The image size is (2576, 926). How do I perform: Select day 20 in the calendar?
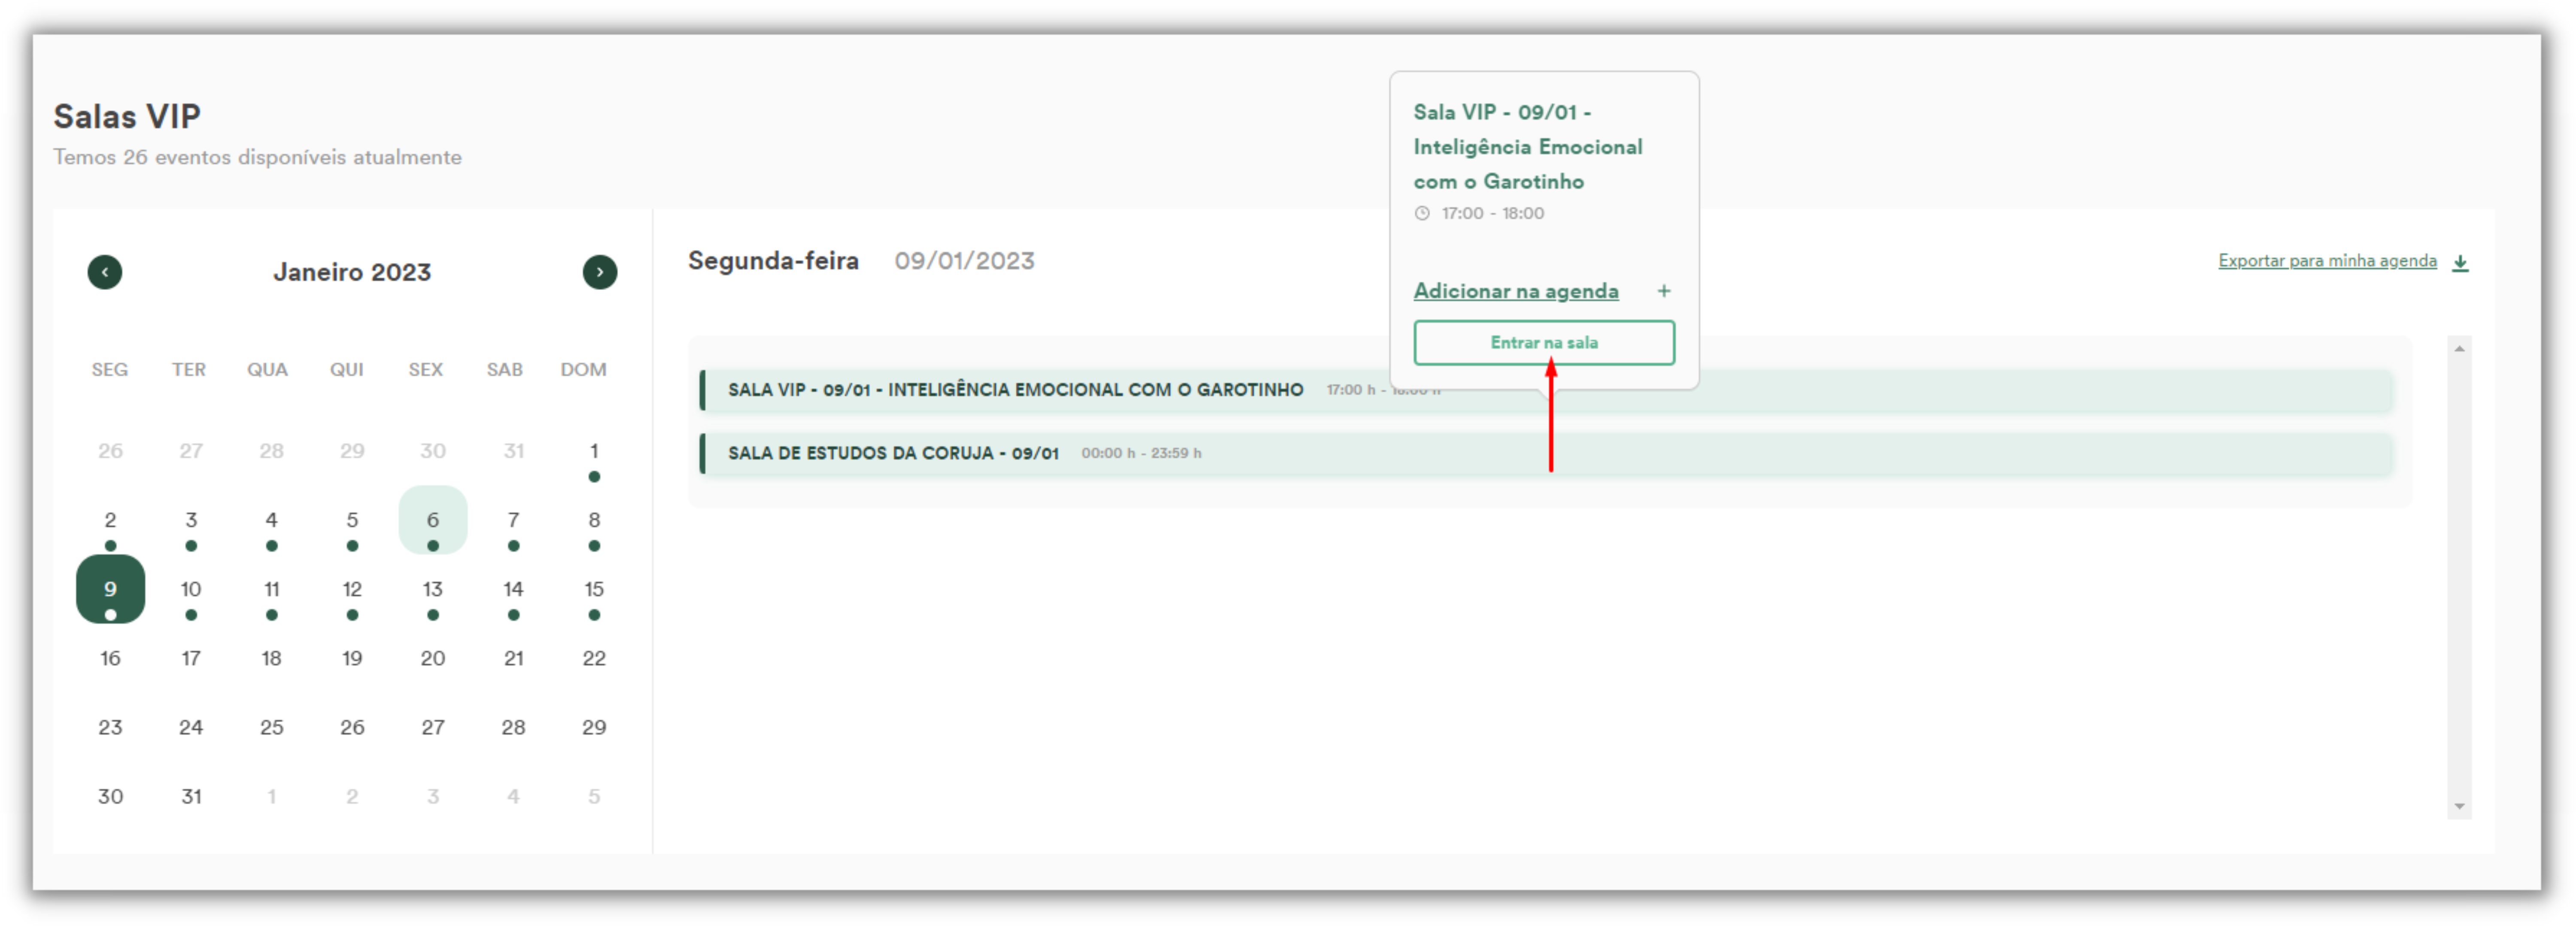point(433,658)
